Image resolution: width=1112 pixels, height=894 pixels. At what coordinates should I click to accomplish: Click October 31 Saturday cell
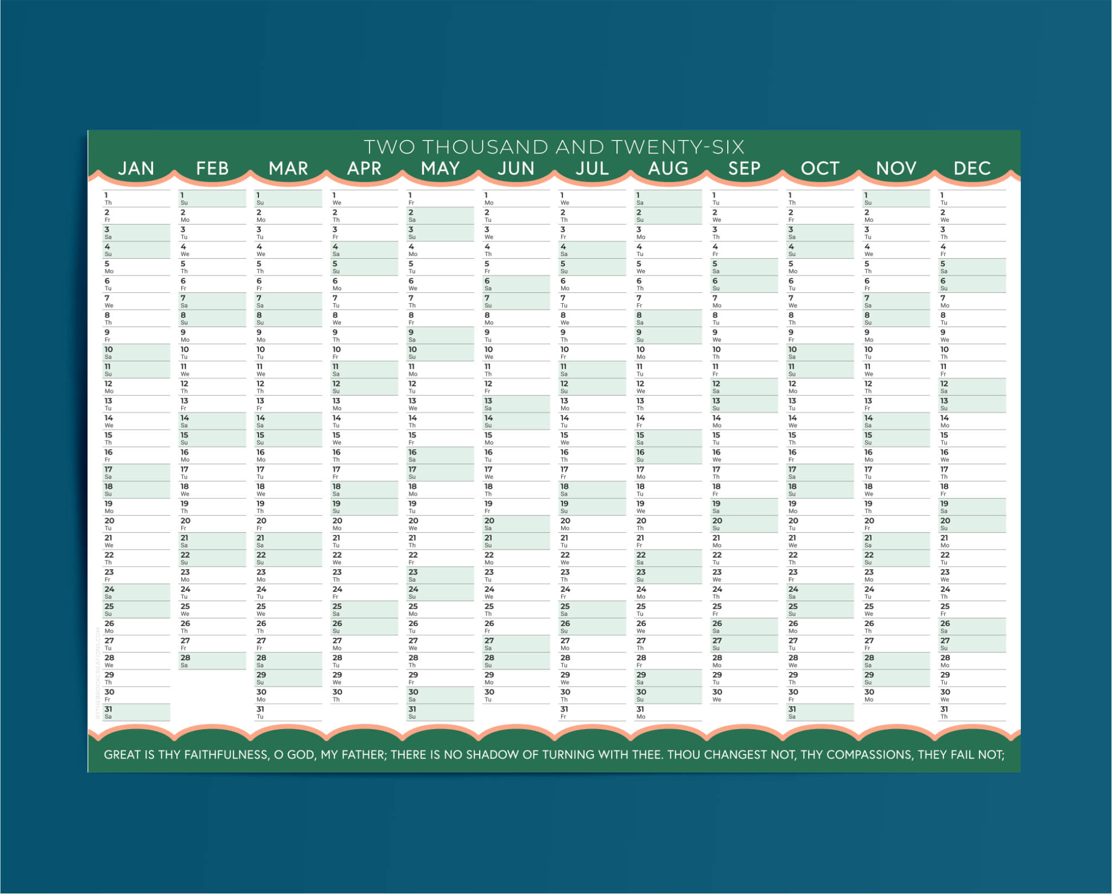pos(820,713)
